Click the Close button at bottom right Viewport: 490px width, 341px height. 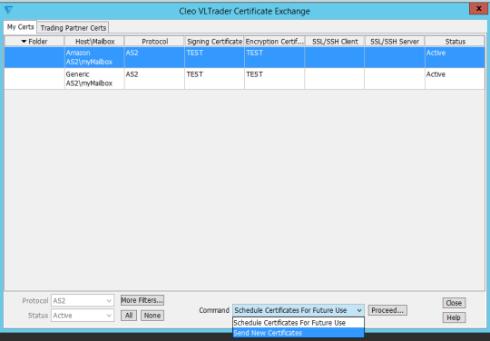[x=454, y=303]
